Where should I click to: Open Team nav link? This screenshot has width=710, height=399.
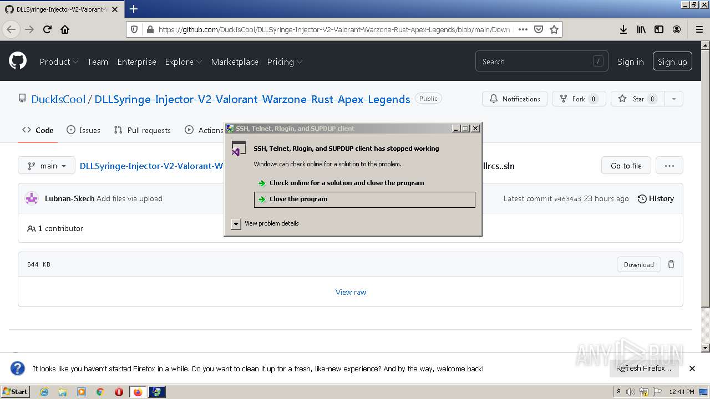coord(98,62)
